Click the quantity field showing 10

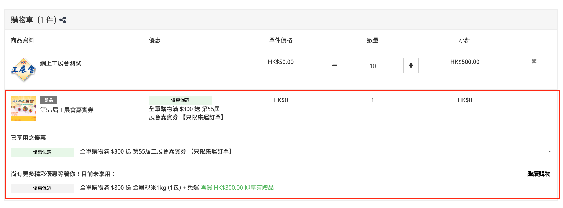(373, 66)
